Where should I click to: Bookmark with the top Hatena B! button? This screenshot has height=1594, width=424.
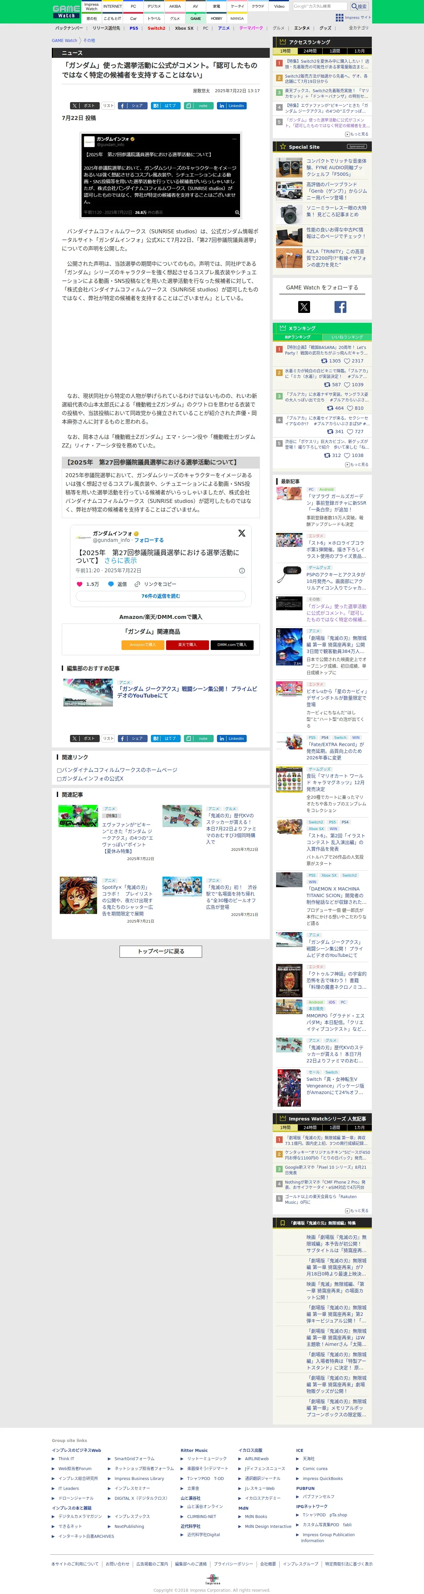(x=166, y=106)
